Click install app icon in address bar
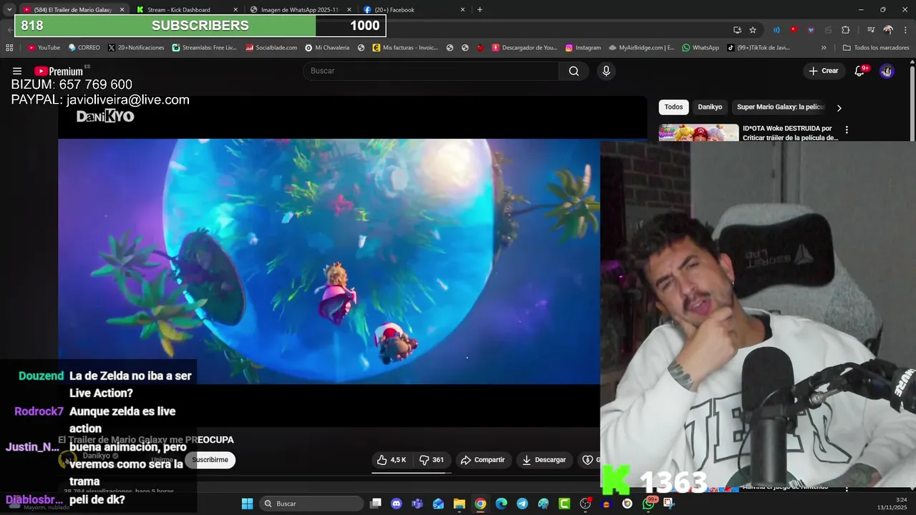This screenshot has width=916, height=515. (x=737, y=30)
